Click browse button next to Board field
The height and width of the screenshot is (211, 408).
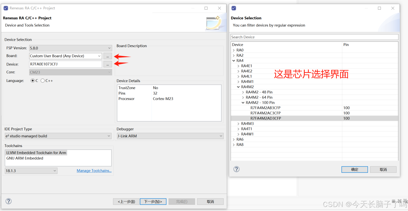[x=108, y=56]
